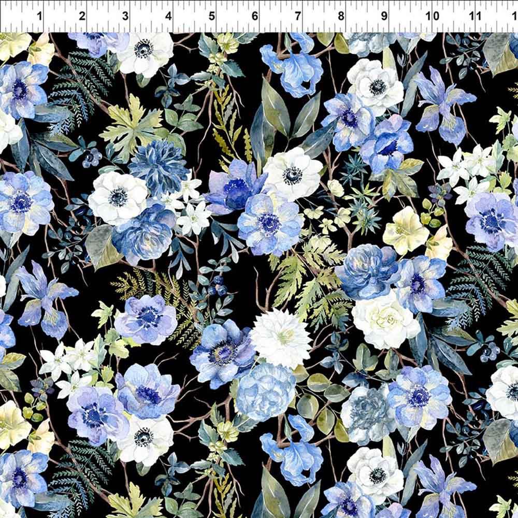The width and height of the screenshot is (518, 518).
Task: Select the pale blue peony below white dahlia
Action: click(x=266, y=391)
